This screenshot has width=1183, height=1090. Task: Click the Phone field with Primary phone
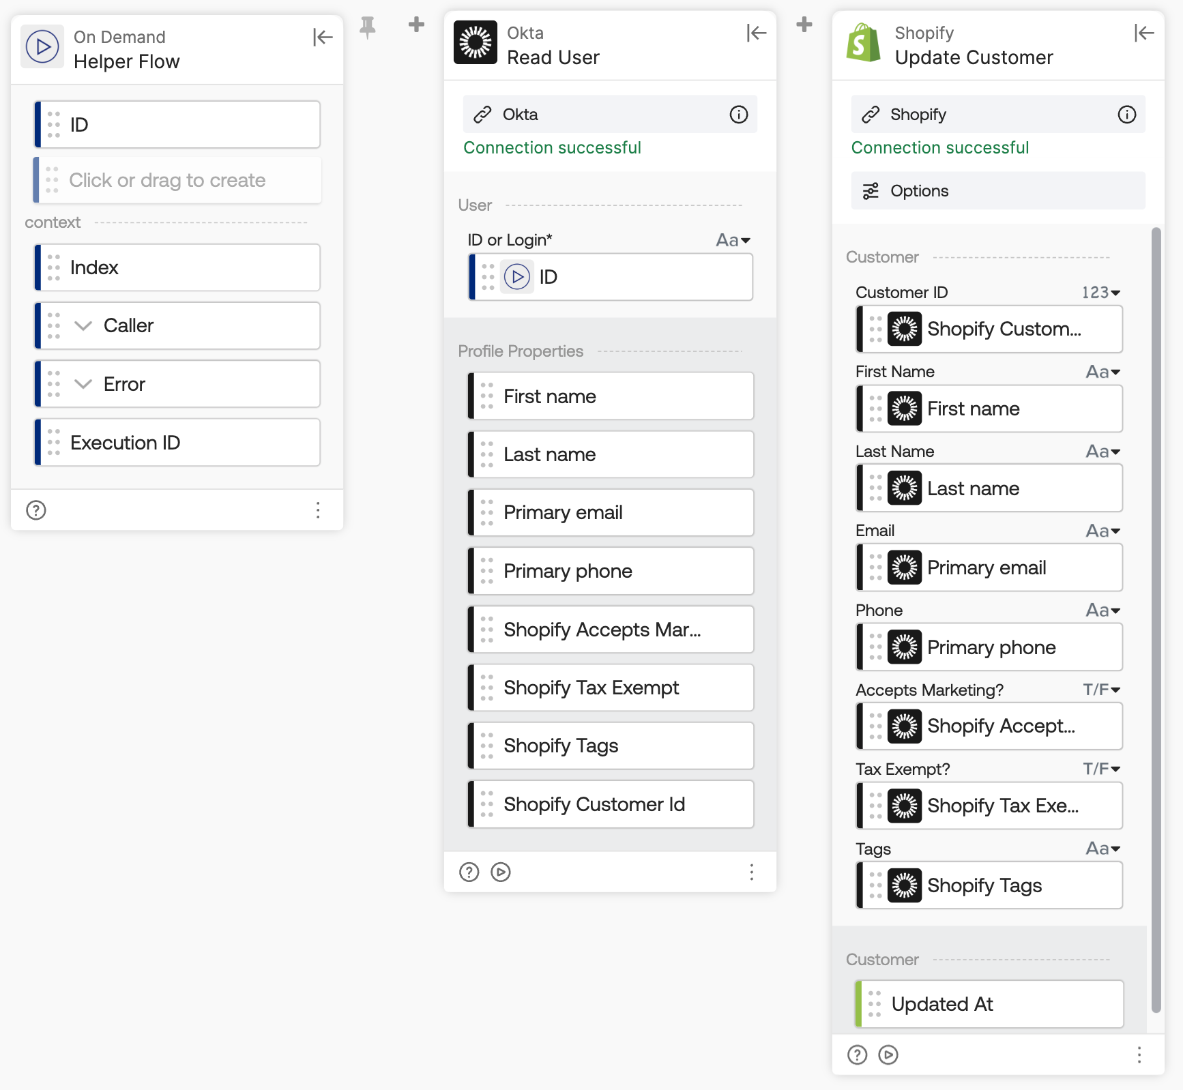click(989, 647)
